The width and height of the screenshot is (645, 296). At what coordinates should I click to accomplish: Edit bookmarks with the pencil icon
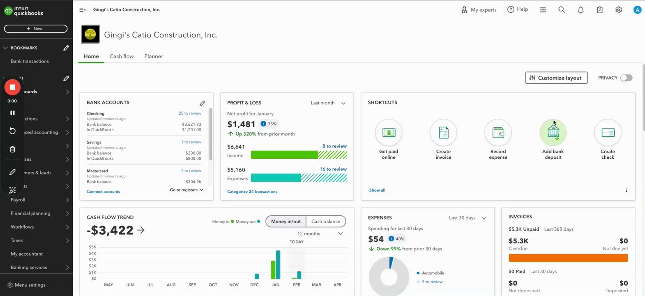pos(66,48)
